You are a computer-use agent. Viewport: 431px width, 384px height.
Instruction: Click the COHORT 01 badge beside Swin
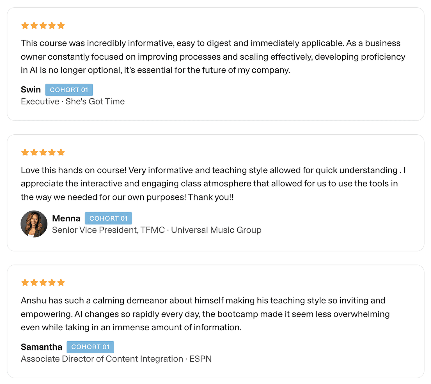click(69, 90)
